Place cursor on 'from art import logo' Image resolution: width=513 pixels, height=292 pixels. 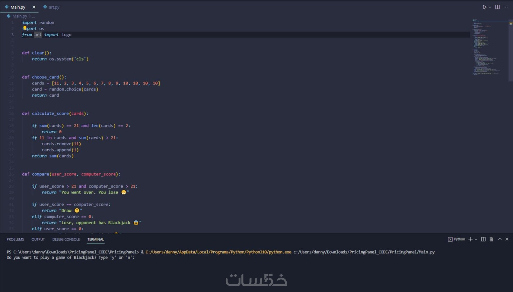tap(47, 35)
